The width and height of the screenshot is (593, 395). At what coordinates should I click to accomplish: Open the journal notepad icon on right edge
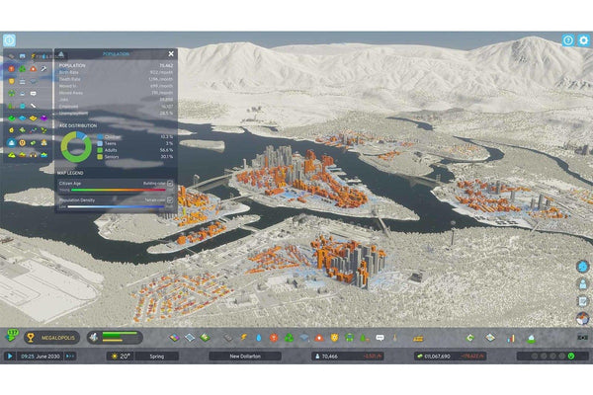click(582, 301)
